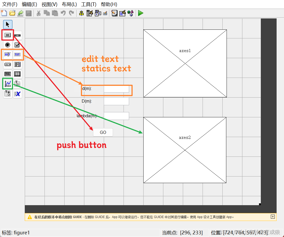Pick the Listbox component tool

click(x=17, y=64)
